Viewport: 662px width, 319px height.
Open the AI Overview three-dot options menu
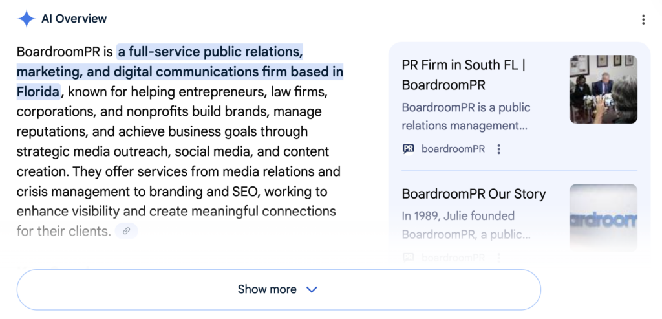point(643,19)
